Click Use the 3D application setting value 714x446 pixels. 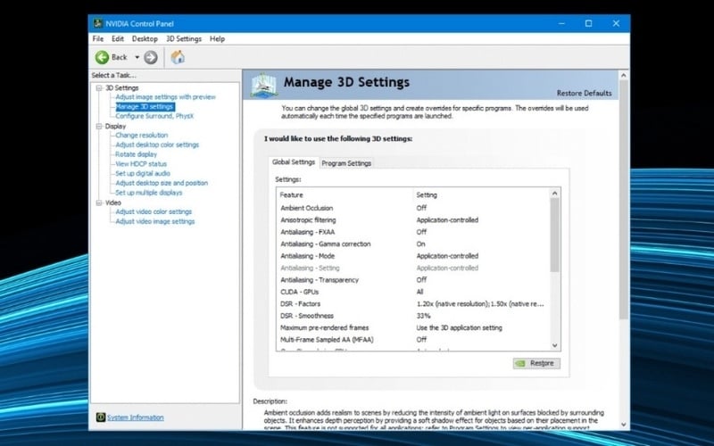tap(459, 327)
